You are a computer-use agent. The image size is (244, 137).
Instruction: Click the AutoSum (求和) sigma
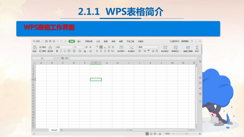pos(197,47)
